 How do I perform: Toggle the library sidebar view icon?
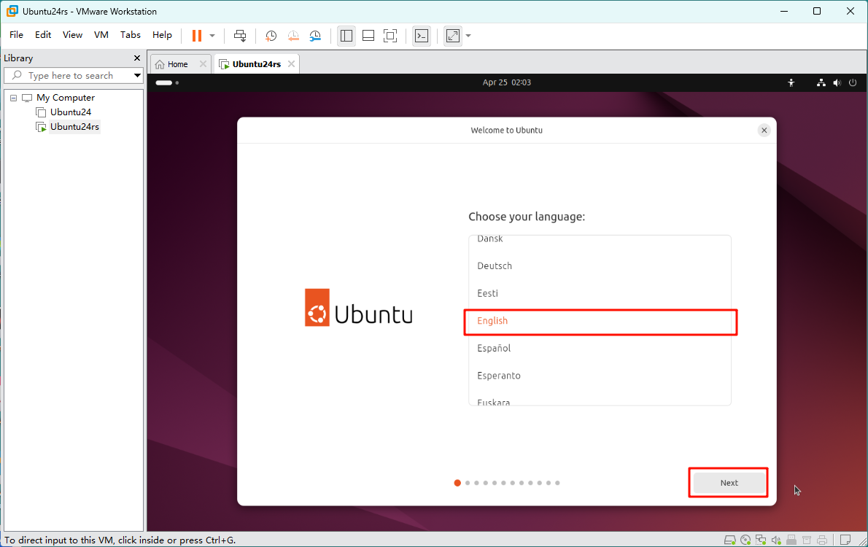346,36
